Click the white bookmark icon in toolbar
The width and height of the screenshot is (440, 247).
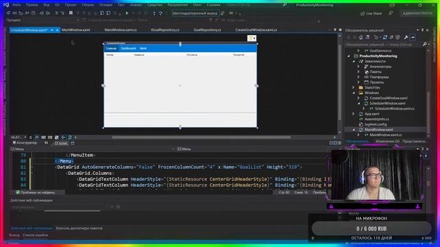pyautogui.click(x=71, y=13)
